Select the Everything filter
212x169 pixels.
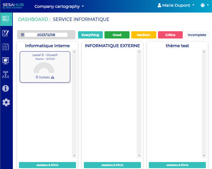[x=90, y=35]
